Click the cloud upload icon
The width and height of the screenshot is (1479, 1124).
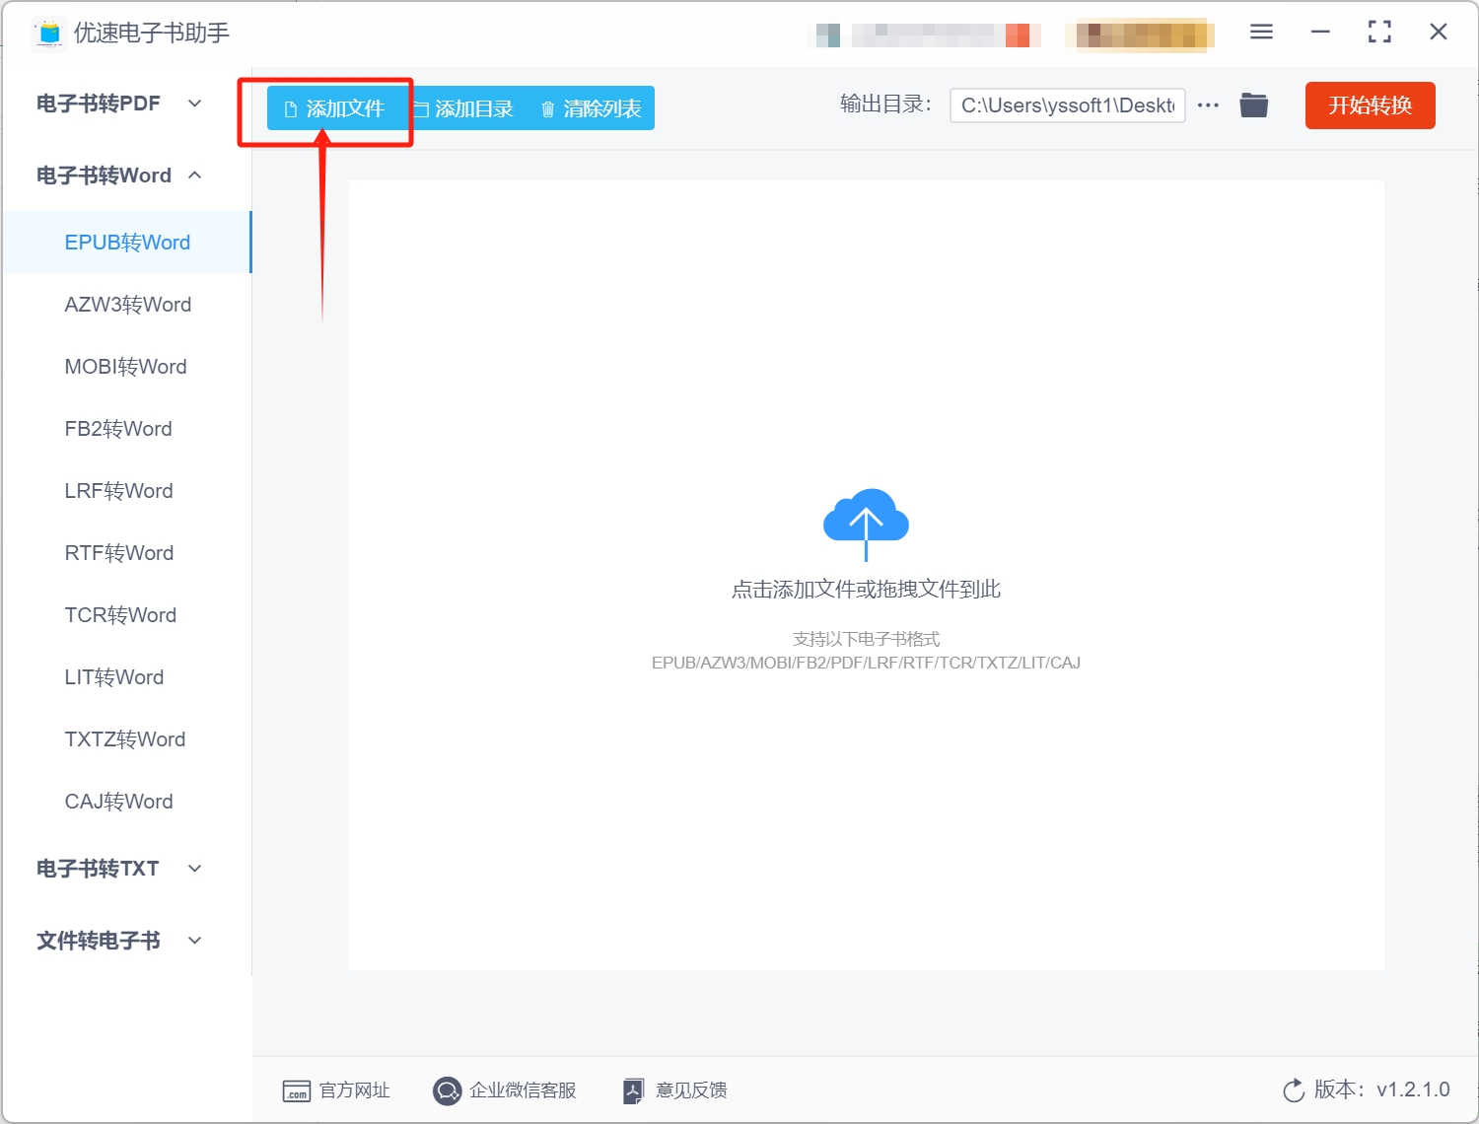point(866,524)
